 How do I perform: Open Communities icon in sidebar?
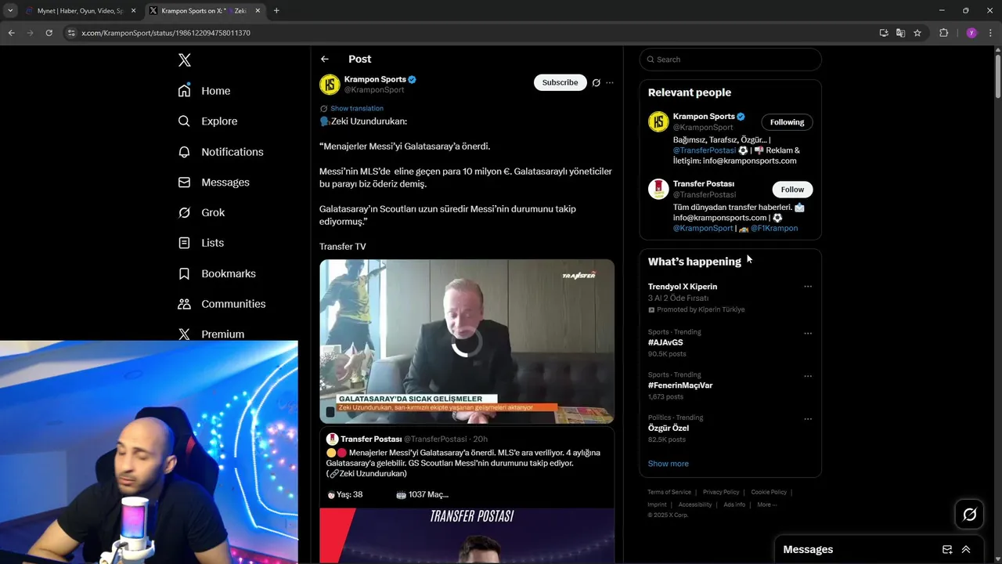pyautogui.click(x=185, y=304)
